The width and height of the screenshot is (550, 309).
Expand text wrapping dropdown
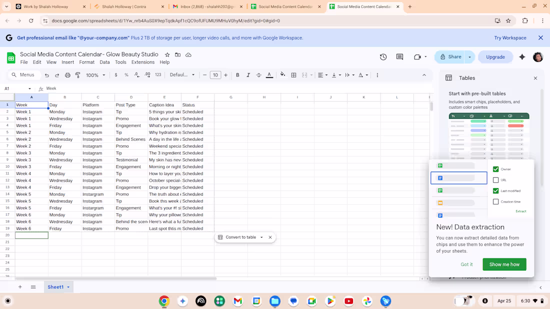coord(353,75)
